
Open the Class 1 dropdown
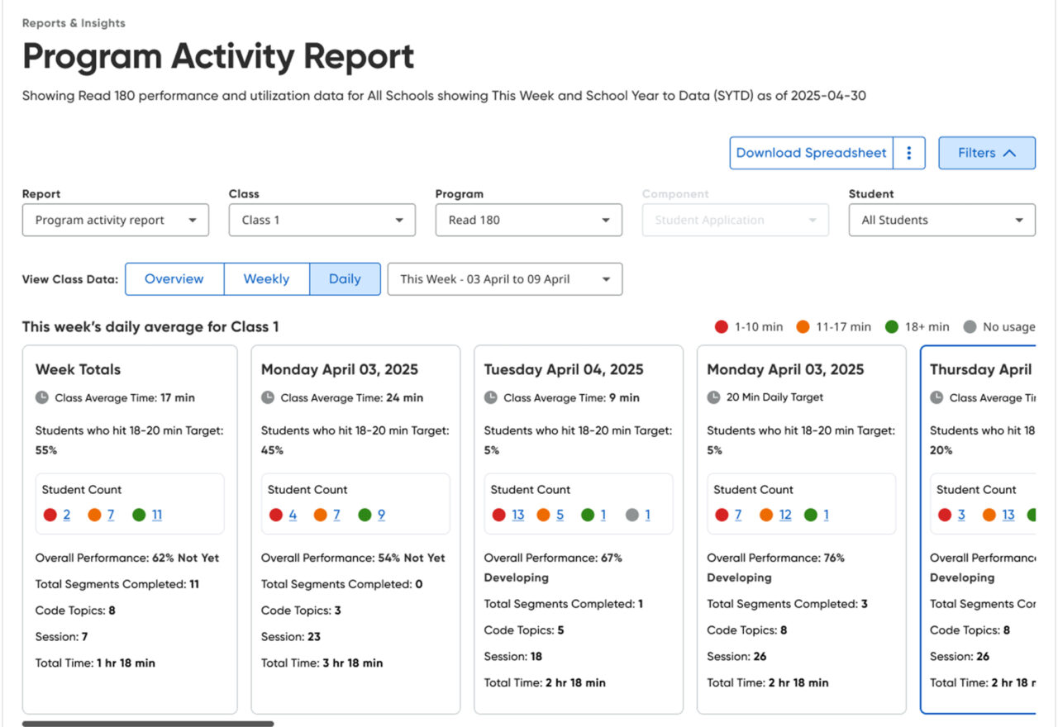pos(322,221)
